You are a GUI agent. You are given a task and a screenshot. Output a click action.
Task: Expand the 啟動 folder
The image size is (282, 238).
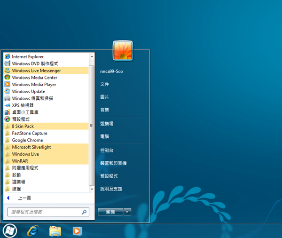pyautogui.click(x=46, y=175)
